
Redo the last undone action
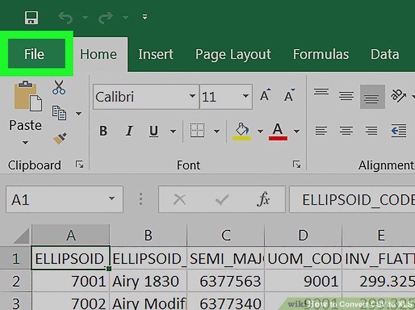coord(105,18)
